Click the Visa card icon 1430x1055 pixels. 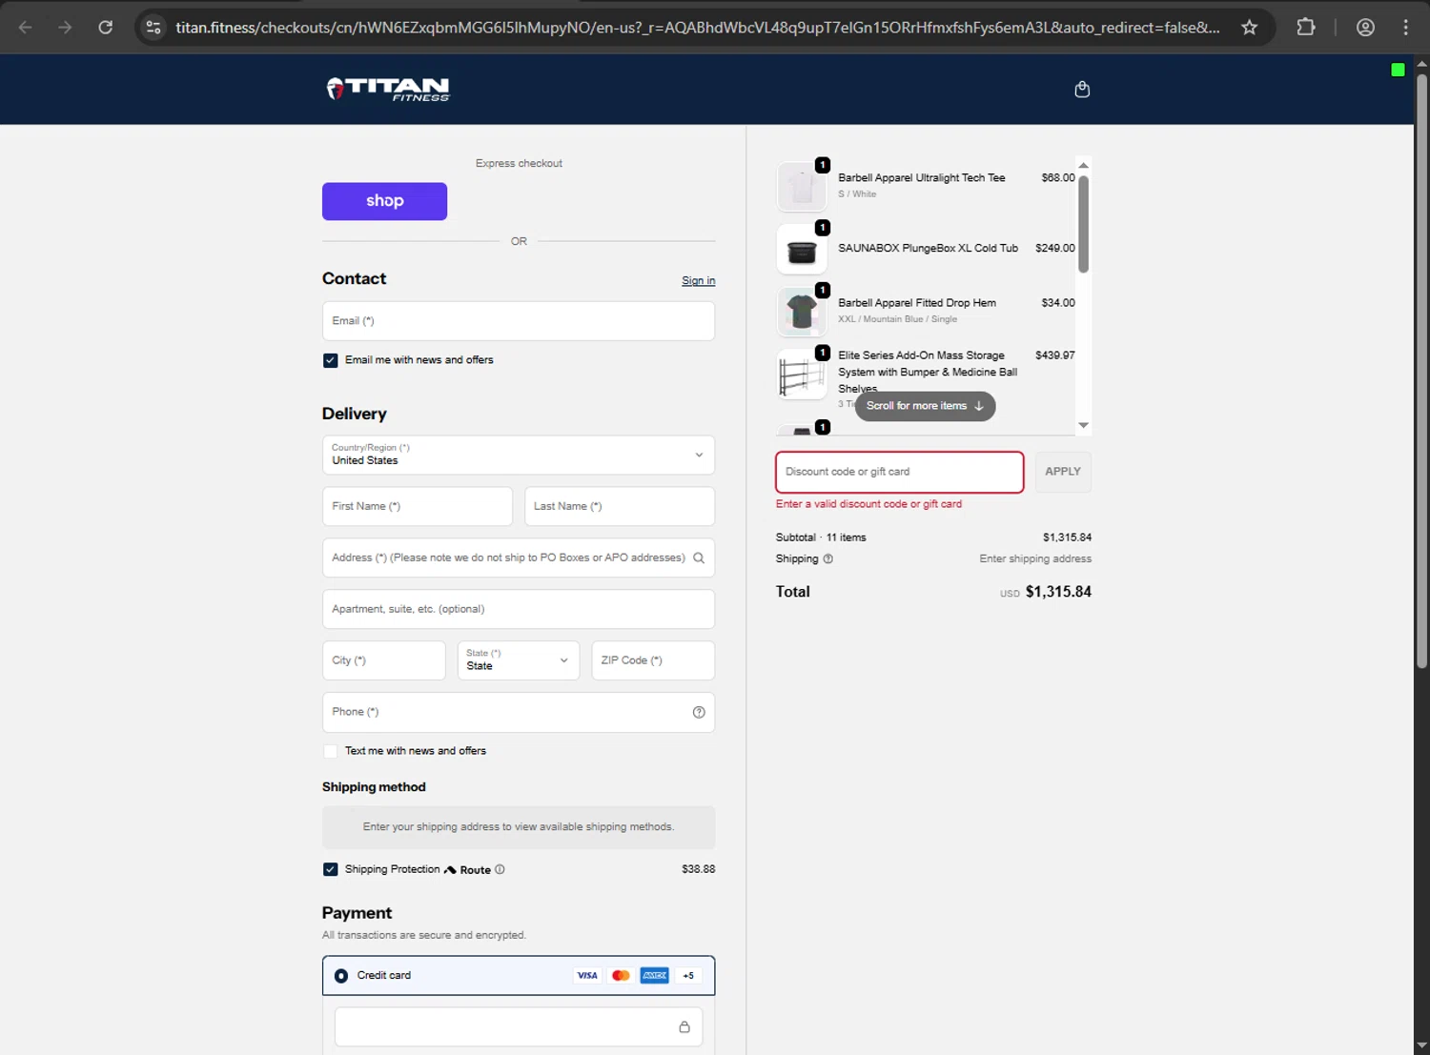pos(587,976)
